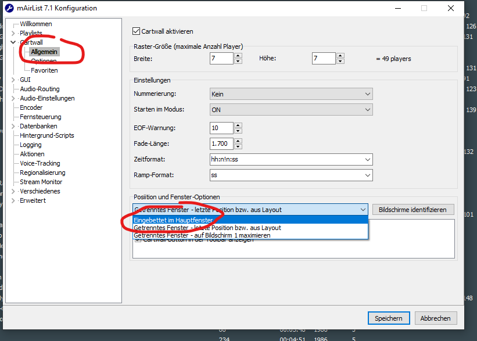Select Erweitert in the tree
Image resolution: width=477 pixels, height=341 pixels.
coord(33,200)
